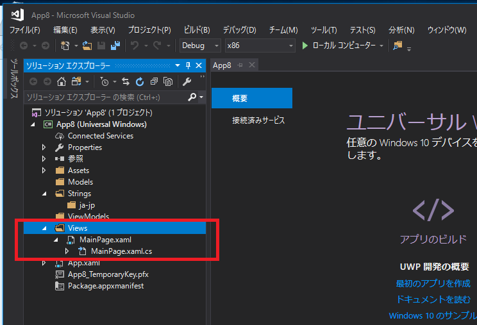The height and width of the screenshot is (325, 477).
Task: Start debugging with the green play icon
Action: (x=305, y=46)
